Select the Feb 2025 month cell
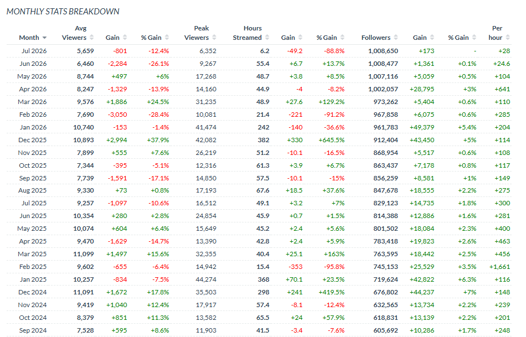The image size is (526, 337). coord(33,267)
